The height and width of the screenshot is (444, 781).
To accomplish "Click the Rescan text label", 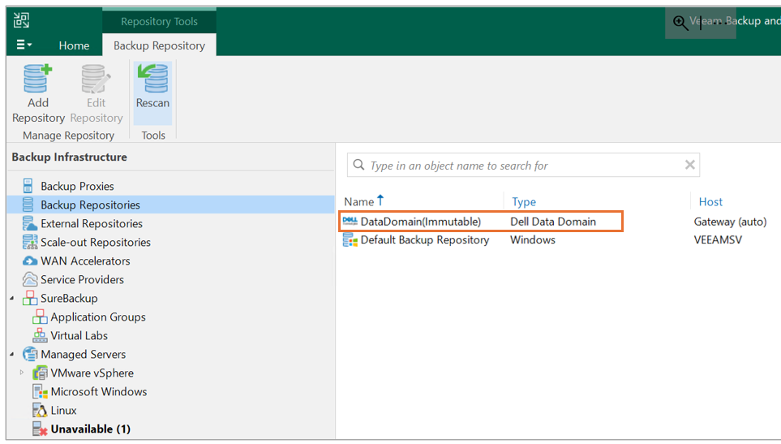I will point(152,103).
